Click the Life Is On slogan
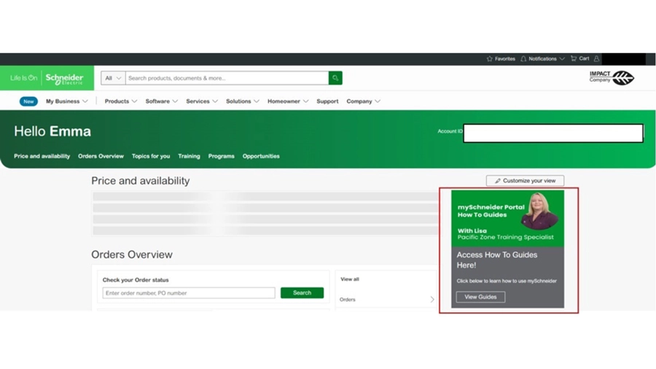This screenshot has height=369, width=656. click(24, 78)
